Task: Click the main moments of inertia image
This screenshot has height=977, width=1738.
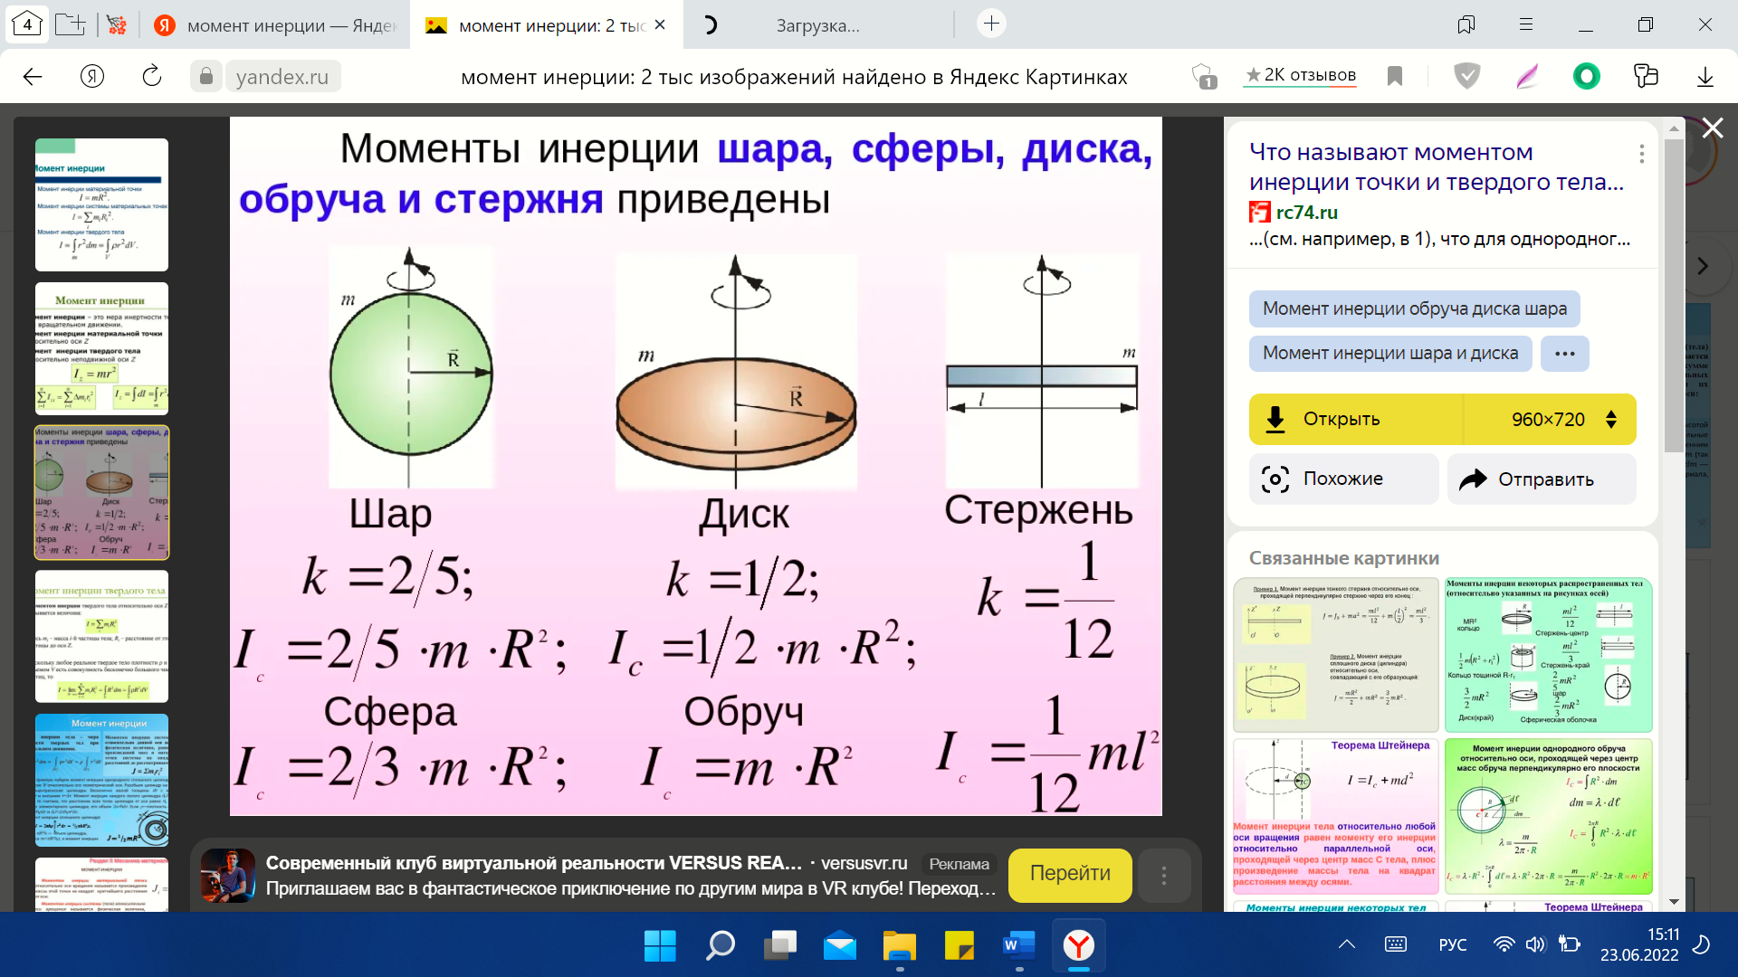Action: (x=695, y=466)
